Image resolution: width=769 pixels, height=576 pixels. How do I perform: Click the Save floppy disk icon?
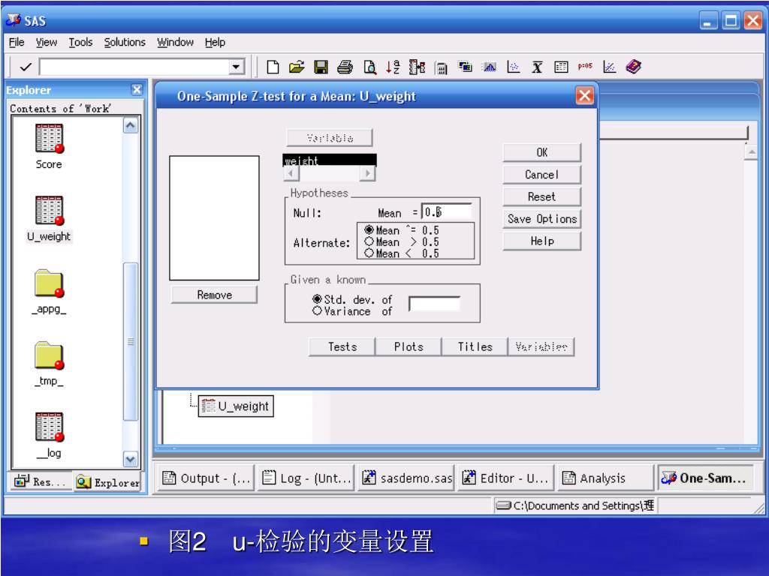[x=321, y=67]
